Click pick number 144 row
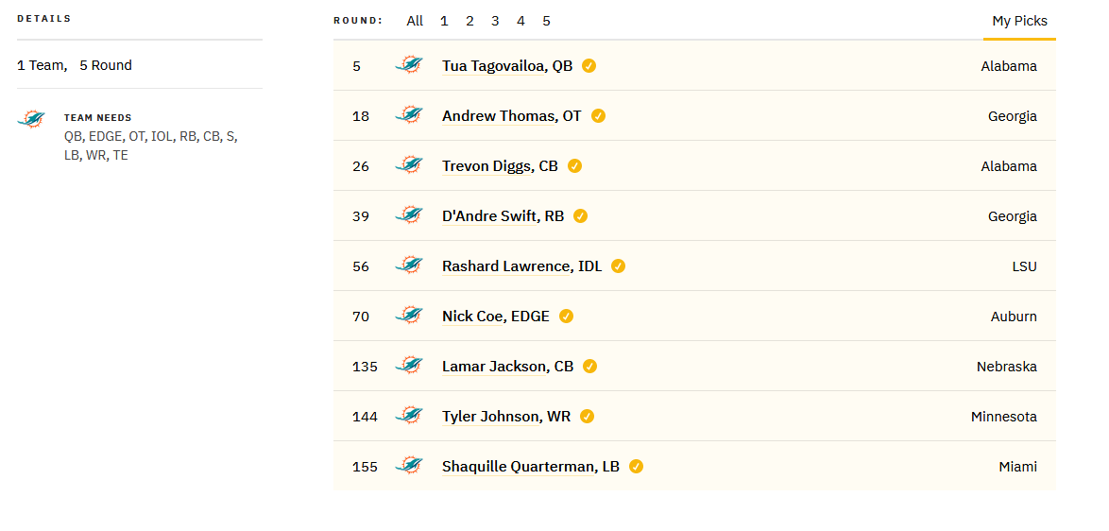 (x=694, y=417)
